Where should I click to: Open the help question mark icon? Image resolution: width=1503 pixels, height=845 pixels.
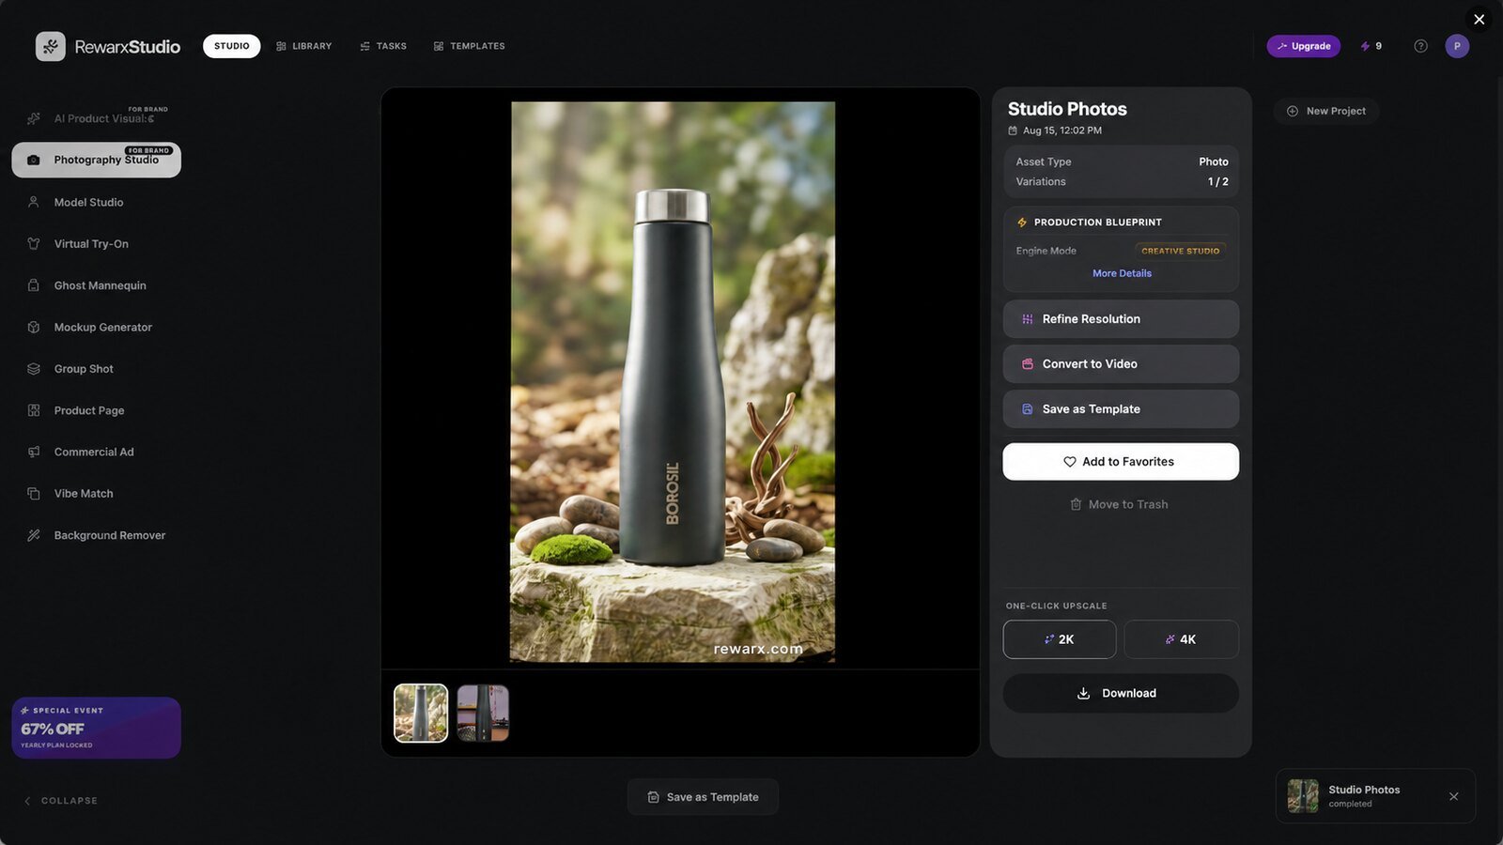tap(1420, 46)
